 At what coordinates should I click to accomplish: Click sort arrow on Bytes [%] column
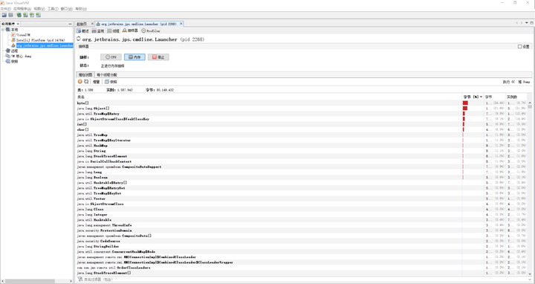coord(481,97)
